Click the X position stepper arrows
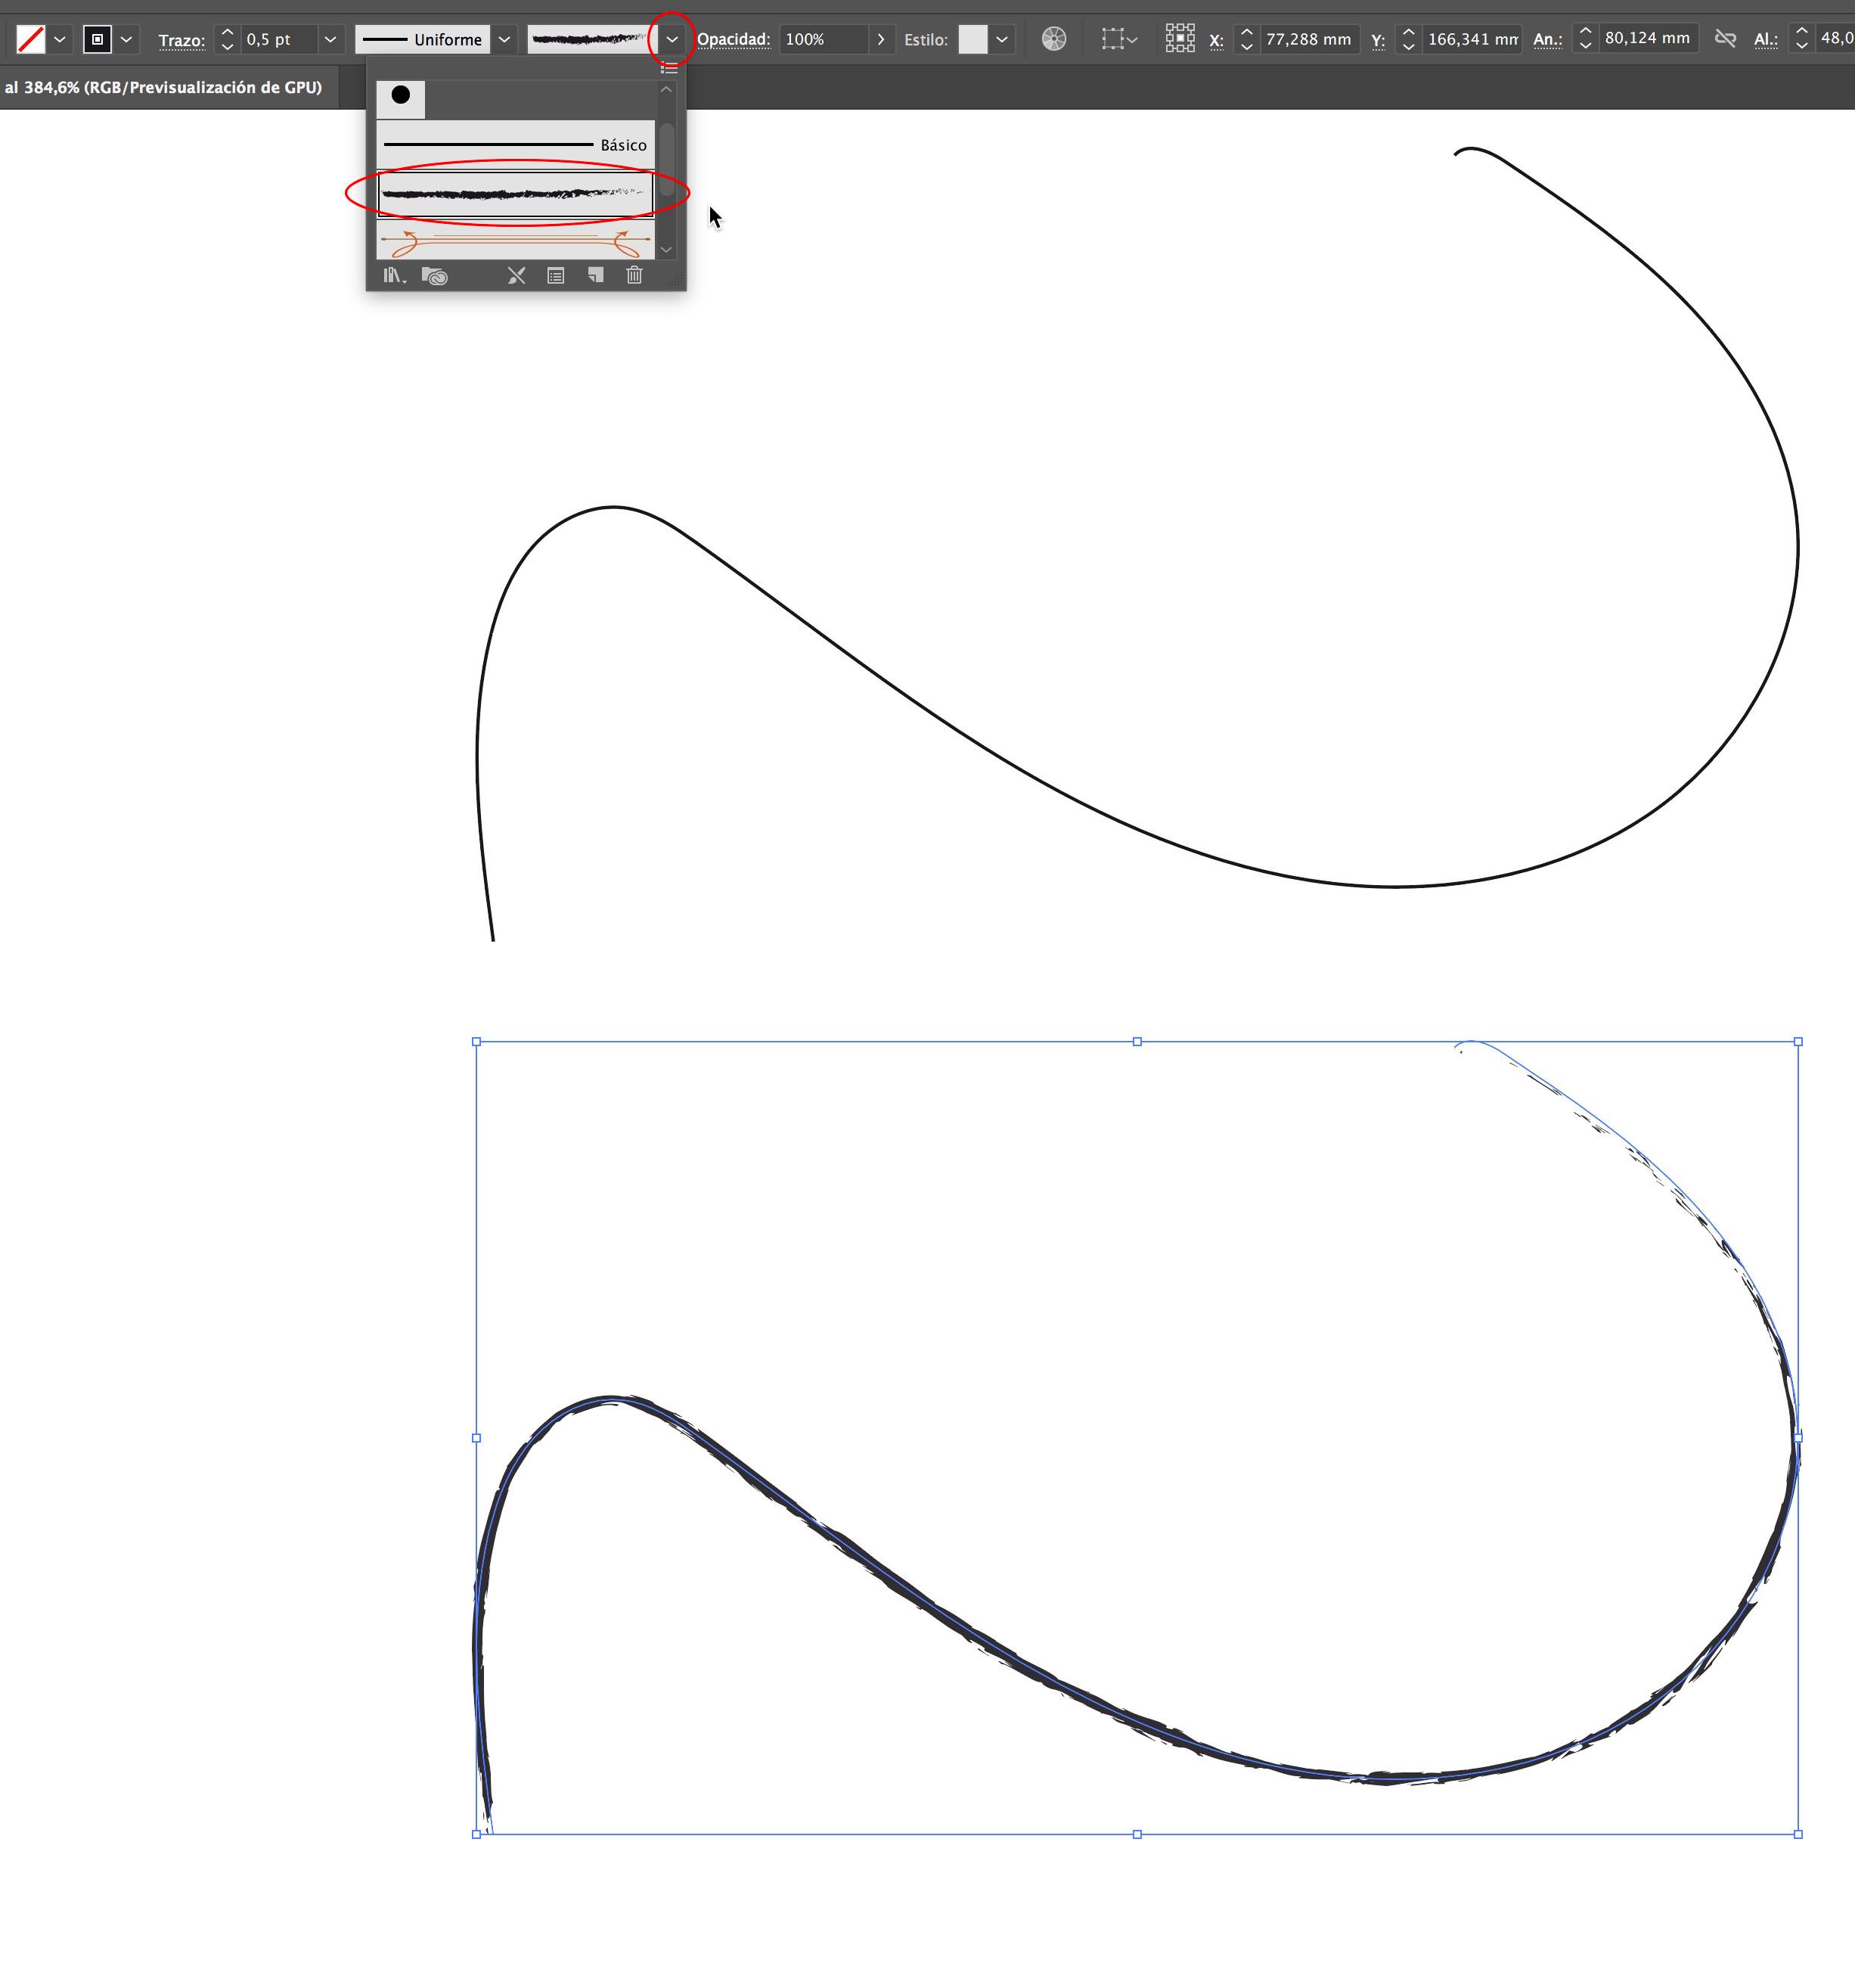 (x=1246, y=39)
